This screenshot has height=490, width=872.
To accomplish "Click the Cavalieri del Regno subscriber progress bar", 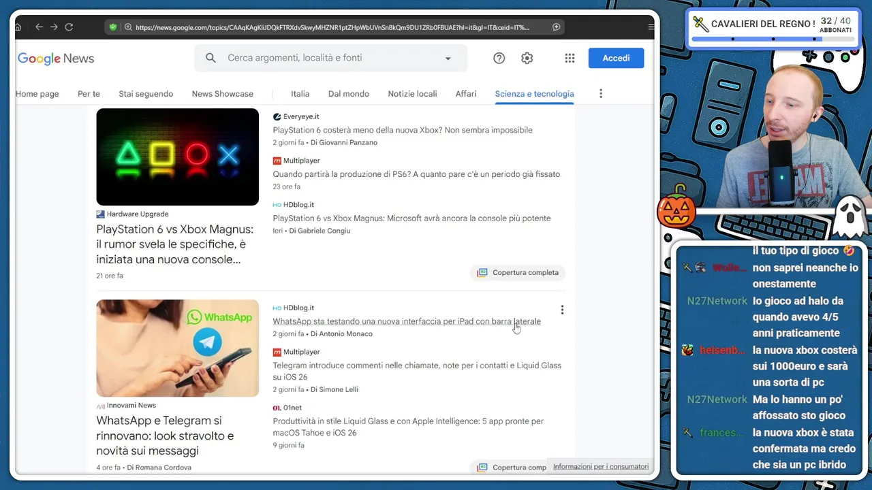I will [x=773, y=39].
